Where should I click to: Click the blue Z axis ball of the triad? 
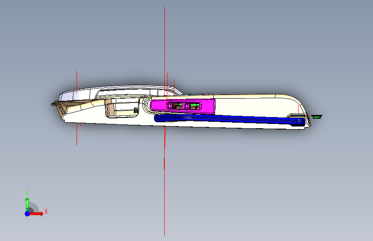pos(27,214)
